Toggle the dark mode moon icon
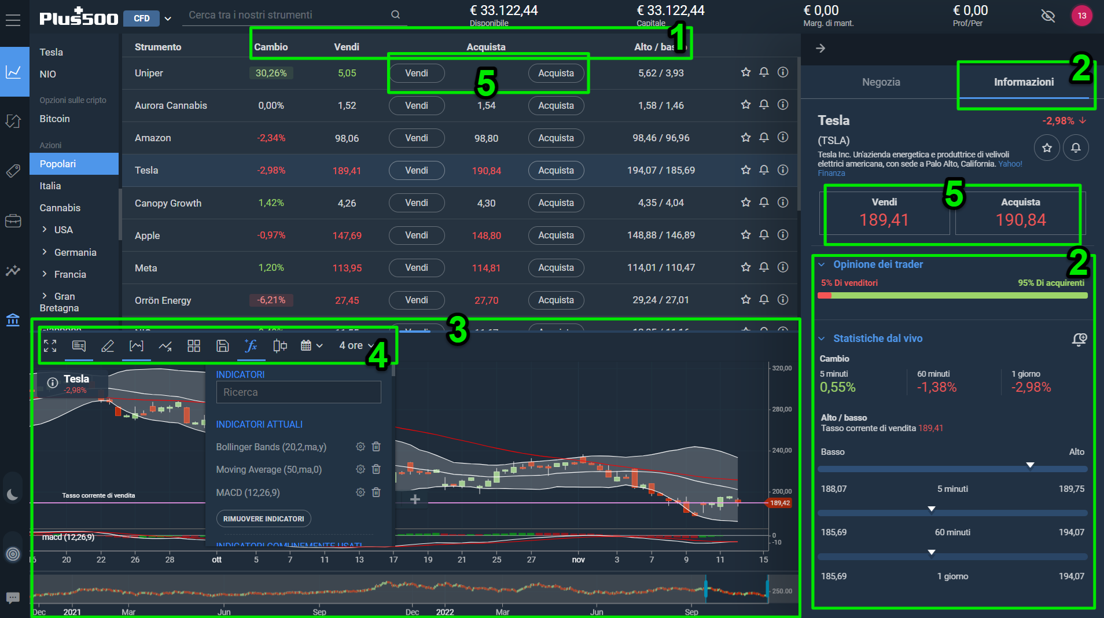1104x618 pixels. (13, 494)
